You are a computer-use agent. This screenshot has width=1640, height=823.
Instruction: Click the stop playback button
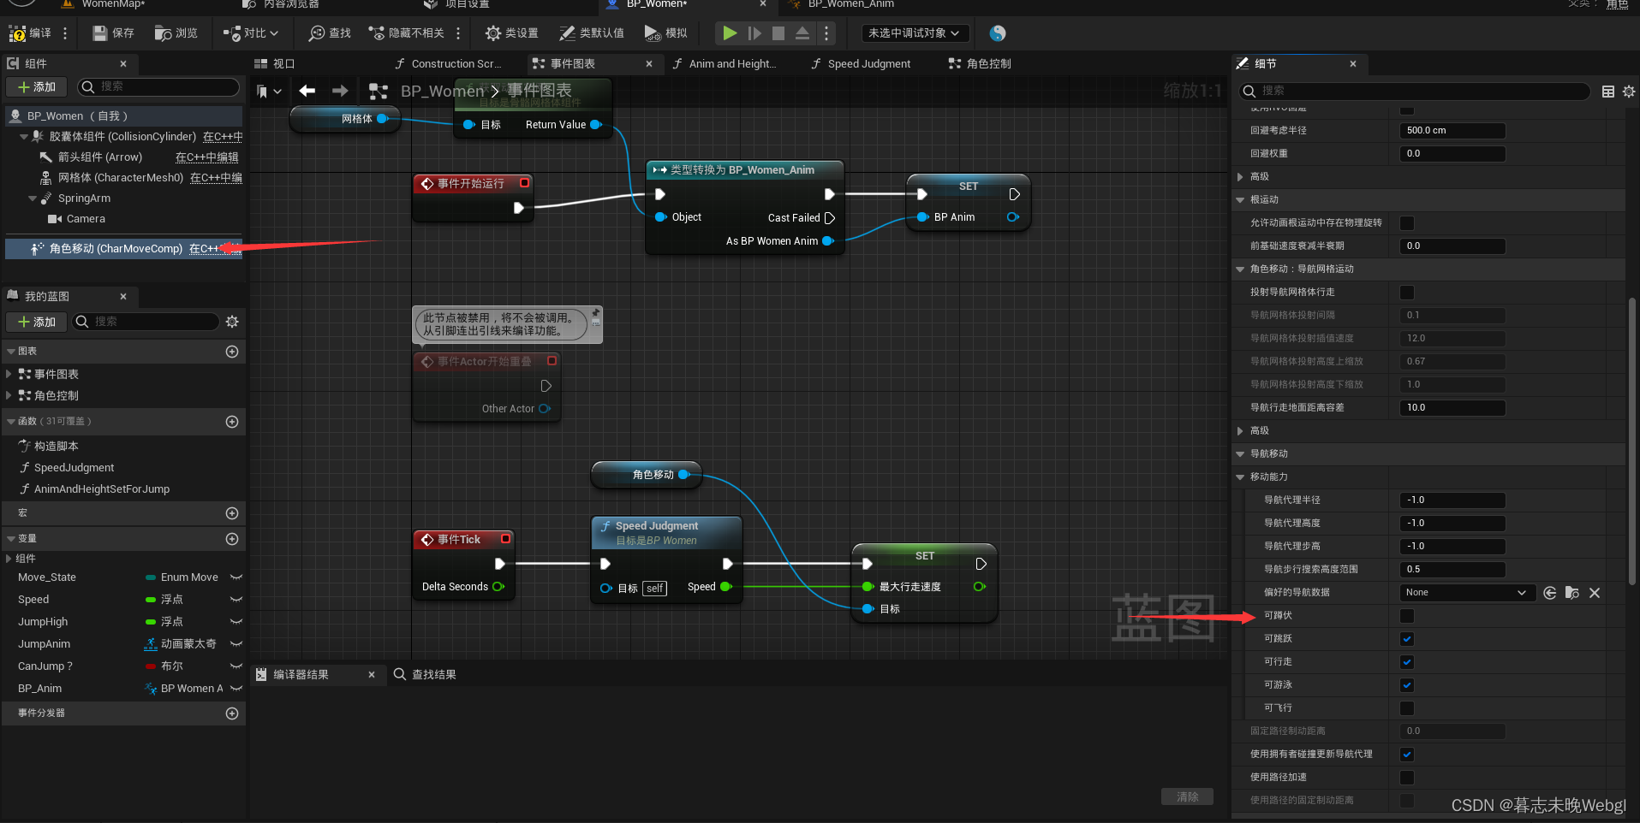point(778,33)
